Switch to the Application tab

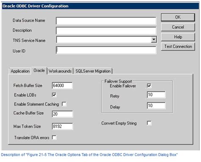pyautogui.click(x=20, y=71)
